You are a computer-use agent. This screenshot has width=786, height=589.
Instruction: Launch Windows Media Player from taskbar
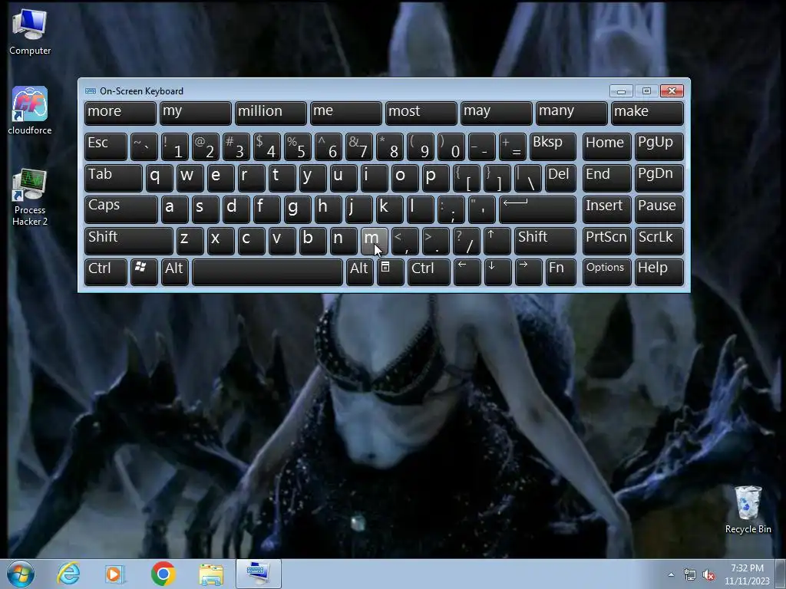point(114,574)
